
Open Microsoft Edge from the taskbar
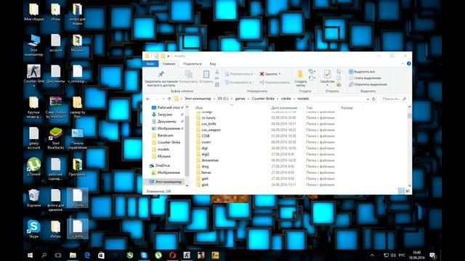coord(87,255)
